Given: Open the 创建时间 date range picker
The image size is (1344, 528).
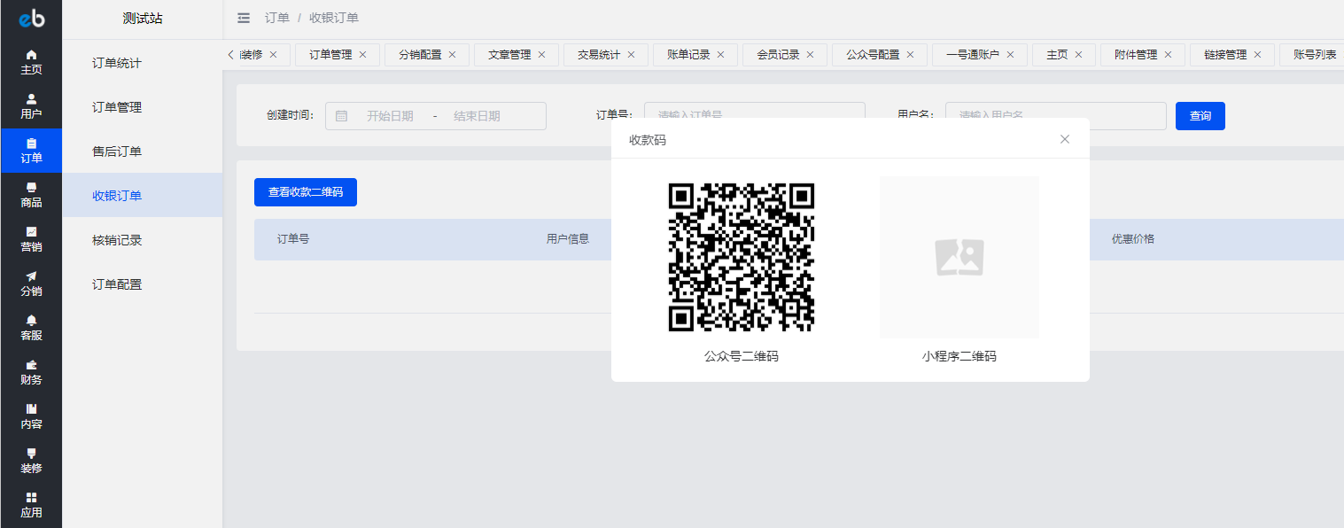Looking at the screenshot, I should (436, 116).
